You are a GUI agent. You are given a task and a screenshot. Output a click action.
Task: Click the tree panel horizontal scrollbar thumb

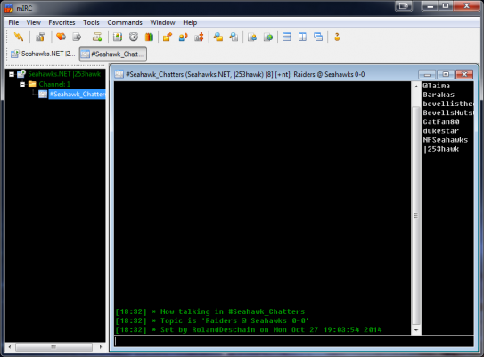pyautogui.click(x=53, y=347)
